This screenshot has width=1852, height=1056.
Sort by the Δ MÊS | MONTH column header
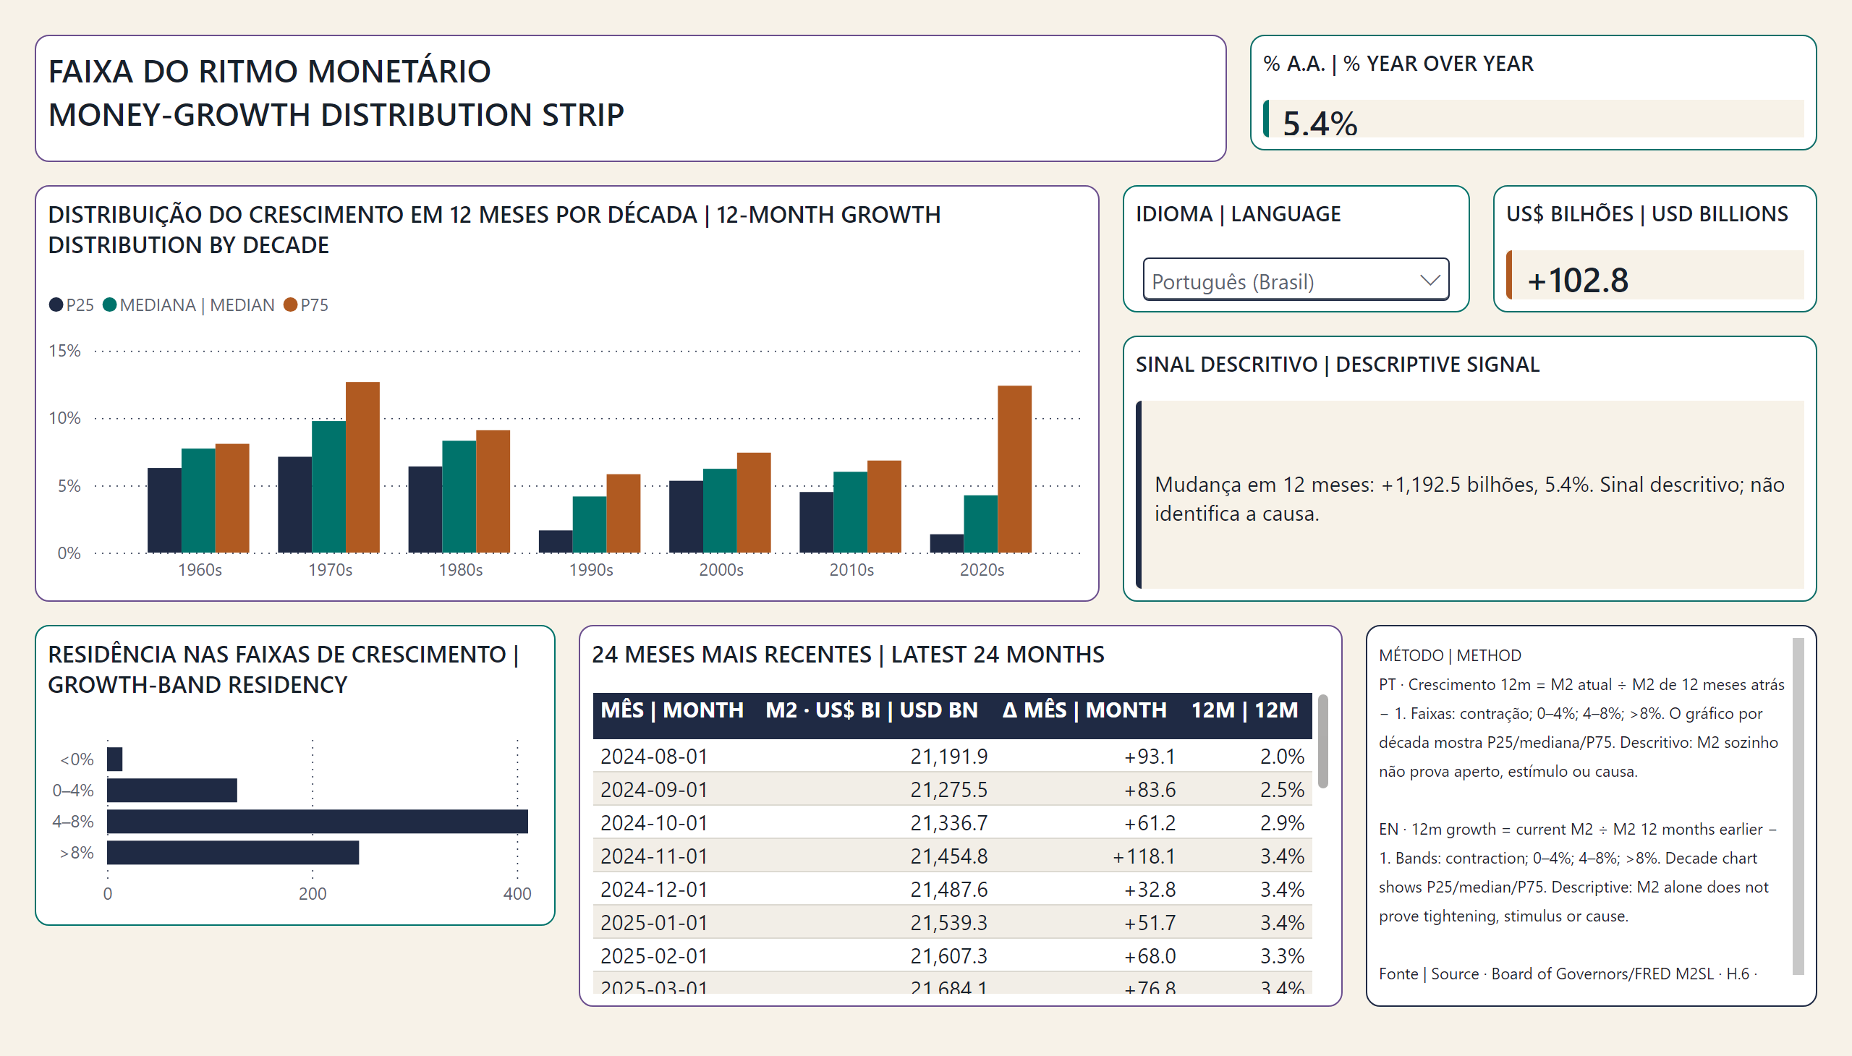(1084, 710)
